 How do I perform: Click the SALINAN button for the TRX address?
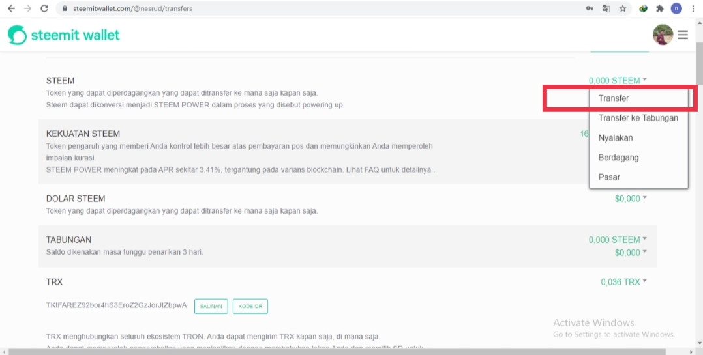tap(211, 306)
